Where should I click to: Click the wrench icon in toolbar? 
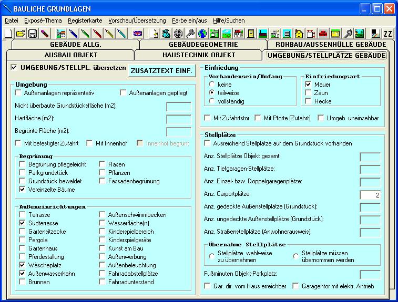(347, 34)
